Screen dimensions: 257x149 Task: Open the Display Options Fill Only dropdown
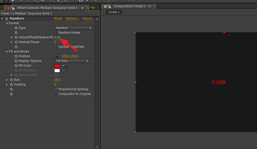click(72, 61)
